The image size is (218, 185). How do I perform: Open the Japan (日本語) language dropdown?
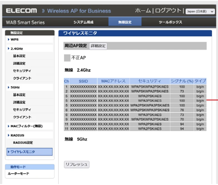coord(200,11)
